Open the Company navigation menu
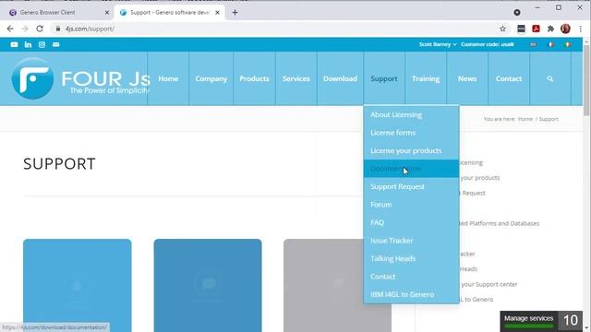Screen dimensions: 591x332 (211, 78)
